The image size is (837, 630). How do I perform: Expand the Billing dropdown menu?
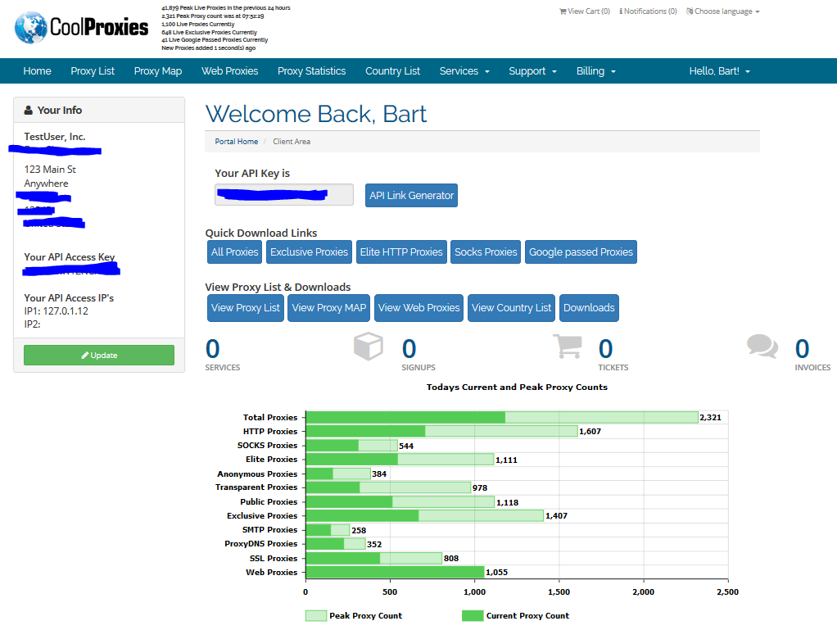click(595, 71)
